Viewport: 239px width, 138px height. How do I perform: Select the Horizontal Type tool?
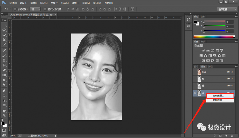4,95
